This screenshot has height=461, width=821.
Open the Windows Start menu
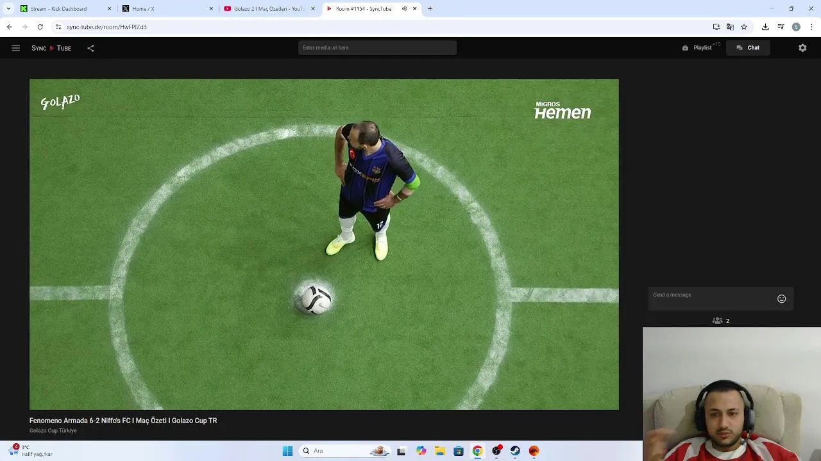coord(287,451)
